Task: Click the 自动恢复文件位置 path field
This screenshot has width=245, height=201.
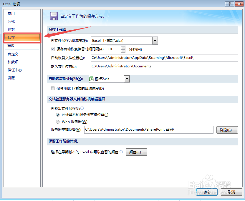Action: coord(164,58)
